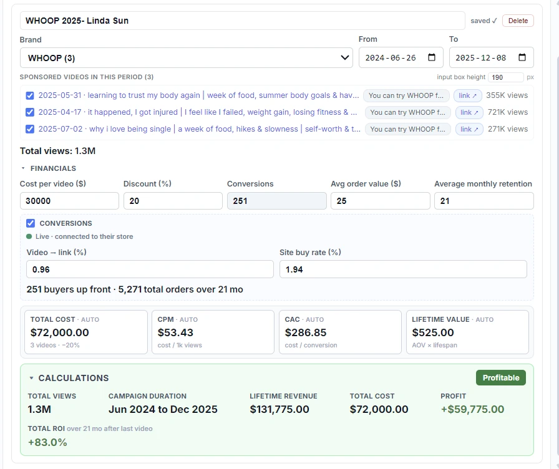
Task: Click 'Total views: 1.3M' text
Action: [x=58, y=151]
